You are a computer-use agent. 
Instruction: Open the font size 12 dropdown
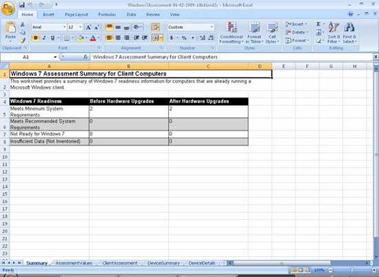[81, 27]
